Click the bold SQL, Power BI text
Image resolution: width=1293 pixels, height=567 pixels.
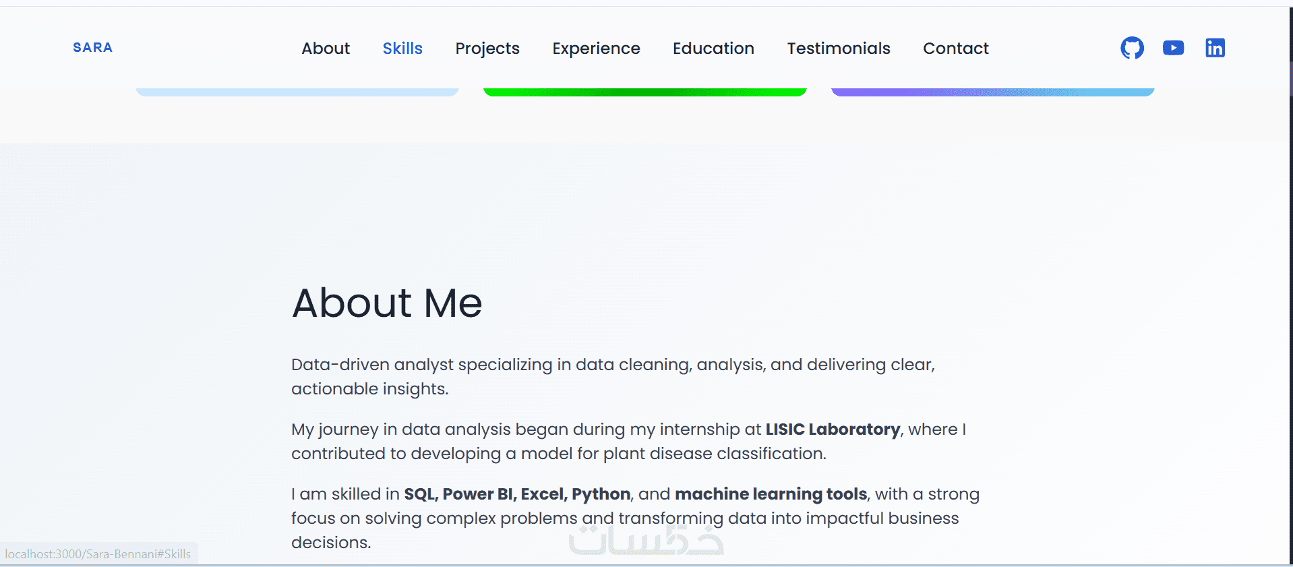click(x=460, y=494)
